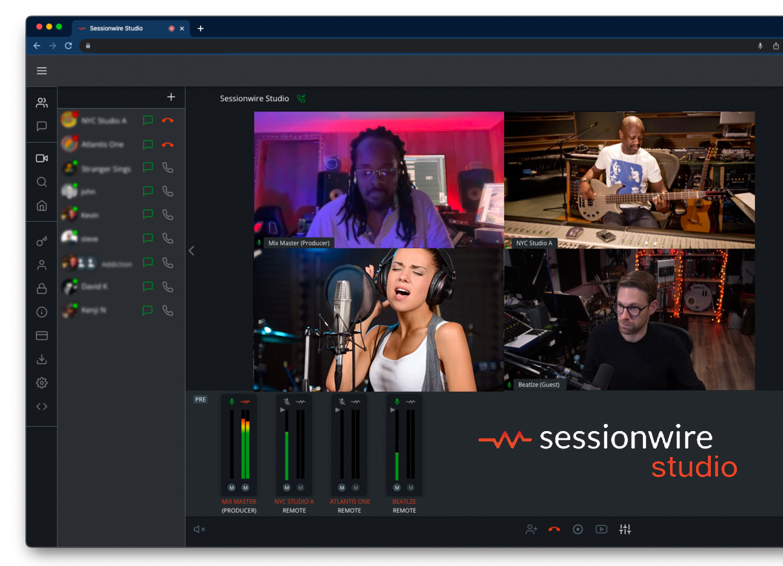783x566 pixels.
Task: Mute Mix Master mic channel with left M
Action: pyautogui.click(x=232, y=488)
